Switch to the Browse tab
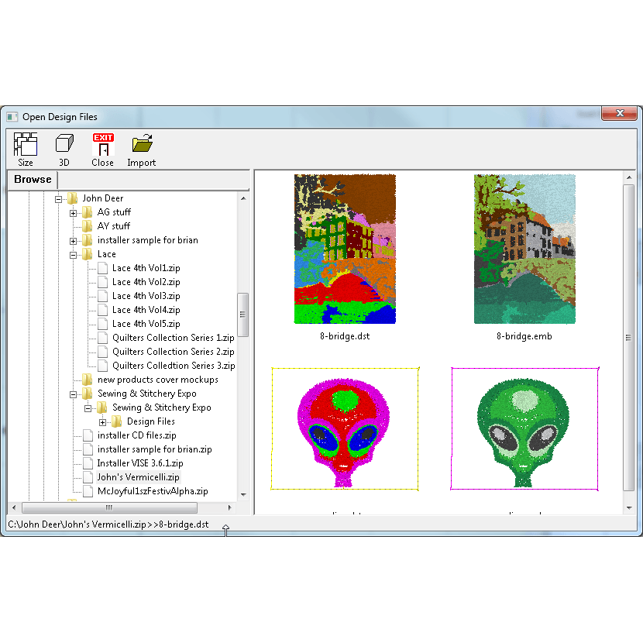Screen dimensions: 643x643 [x=32, y=179]
